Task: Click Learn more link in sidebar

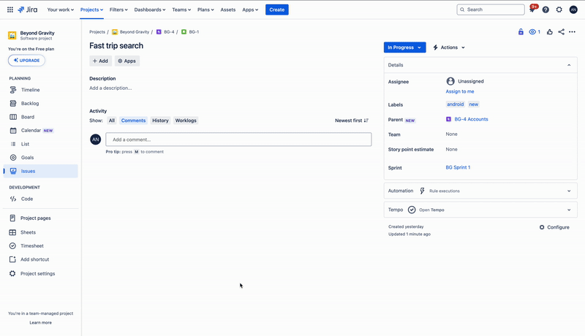Action: 41,323
